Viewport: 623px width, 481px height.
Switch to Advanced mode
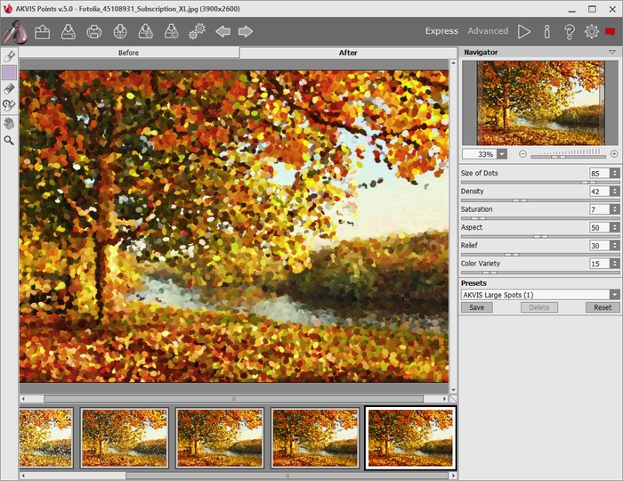coord(488,31)
